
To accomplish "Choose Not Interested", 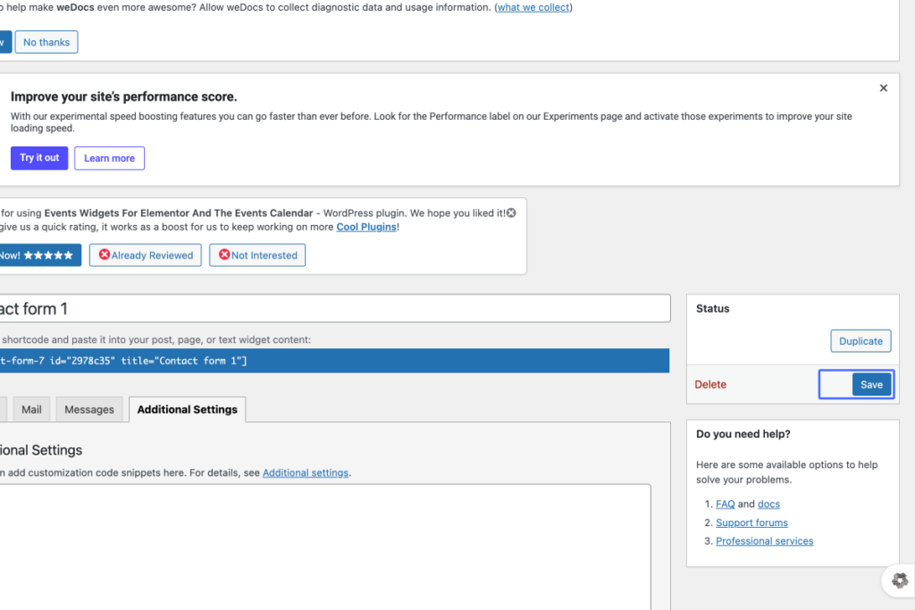I will pos(257,255).
